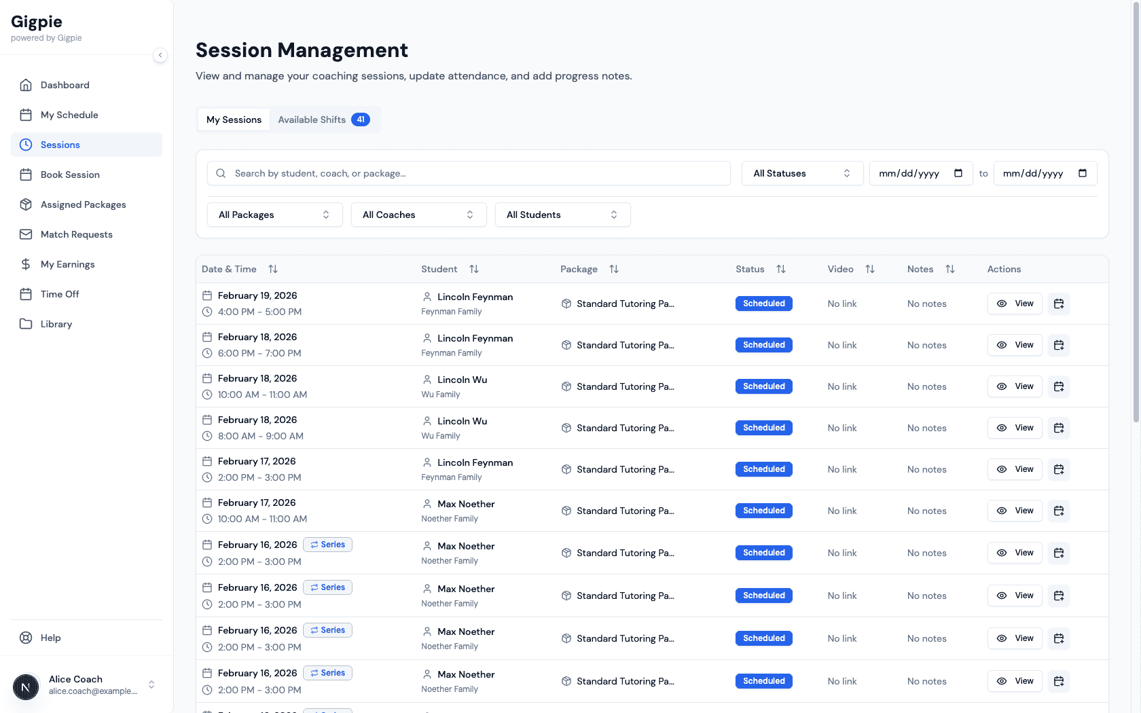Open the All Statuses dropdown
This screenshot has height=713, width=1141.
point(801,173)
